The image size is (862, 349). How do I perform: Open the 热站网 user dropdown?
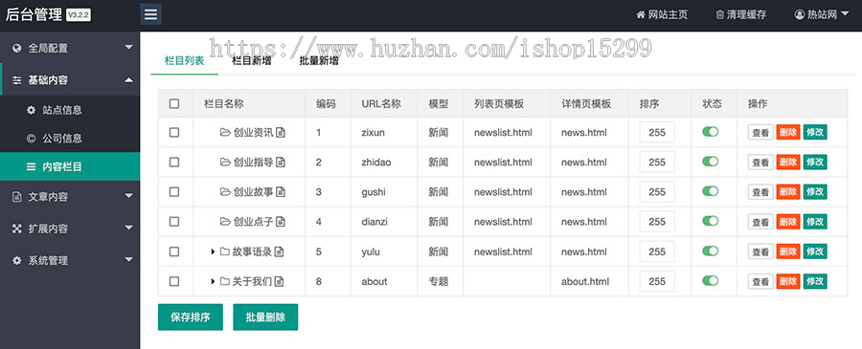tap(822, 14)
